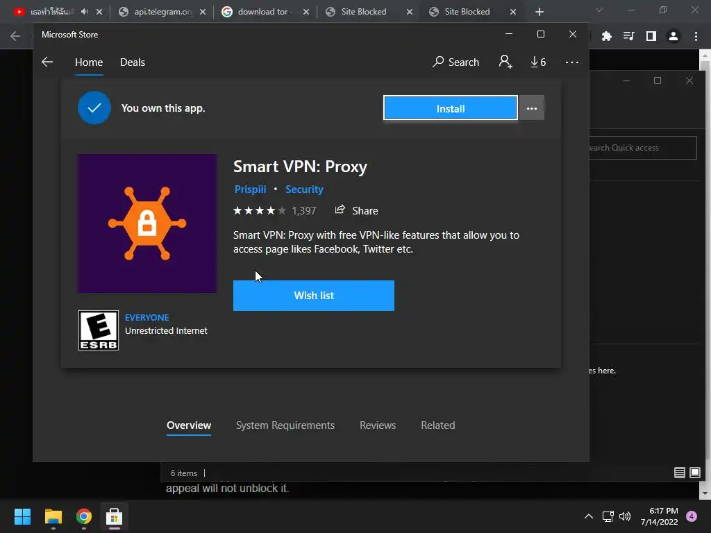Open Chrome profile icon
This screenshot has height=533, width=711.
(674, 36)
